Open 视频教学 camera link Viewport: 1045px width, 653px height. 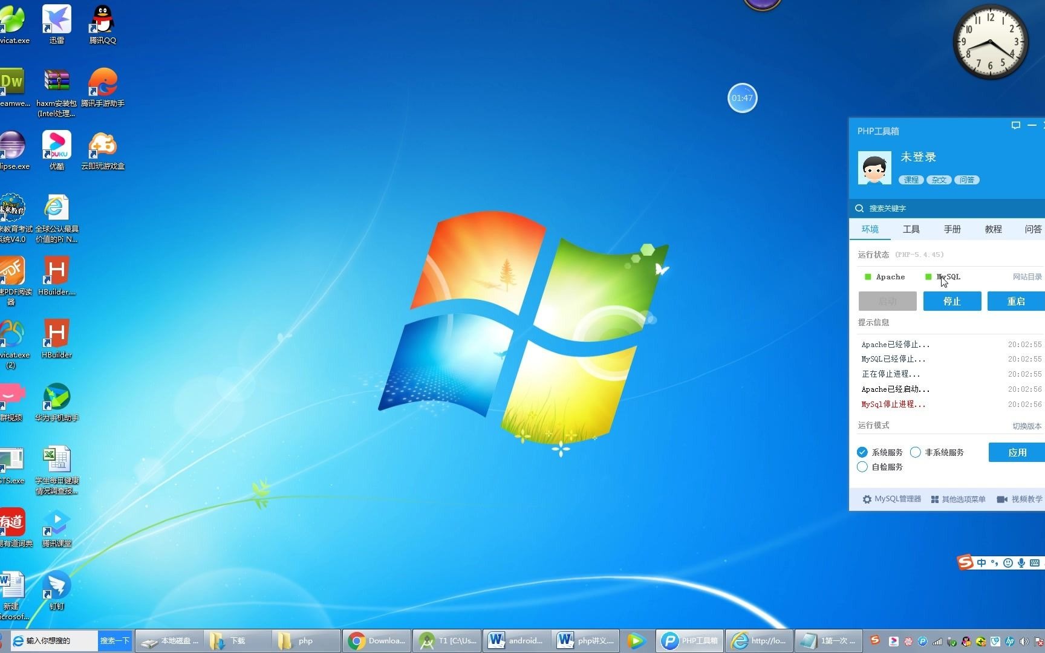tap(1019, 499)
